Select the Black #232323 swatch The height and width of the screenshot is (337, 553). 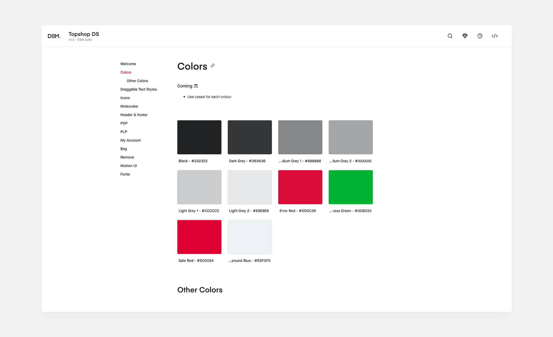(x=199, y=137)
